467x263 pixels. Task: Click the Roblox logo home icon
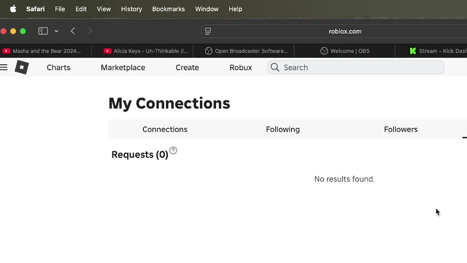pos(22,67)
